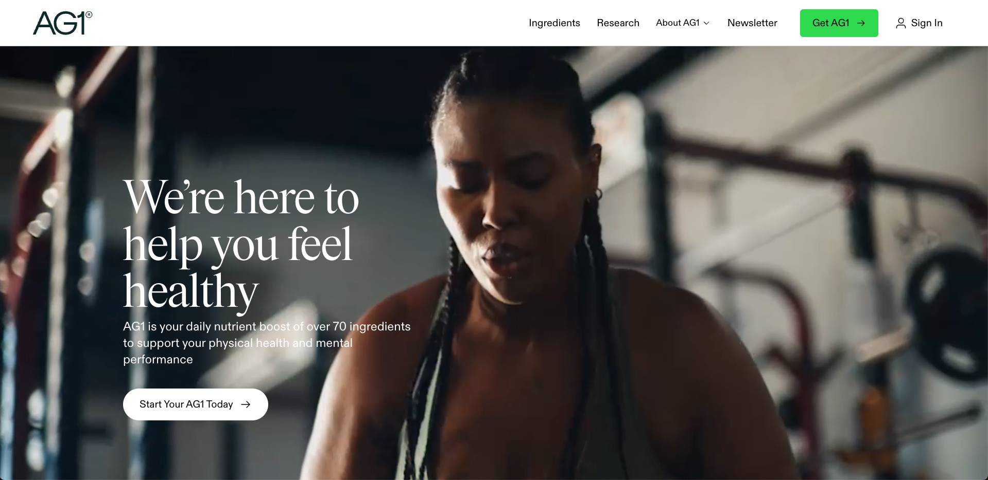Click the word 'healthy' in the headline

(190, 291)
